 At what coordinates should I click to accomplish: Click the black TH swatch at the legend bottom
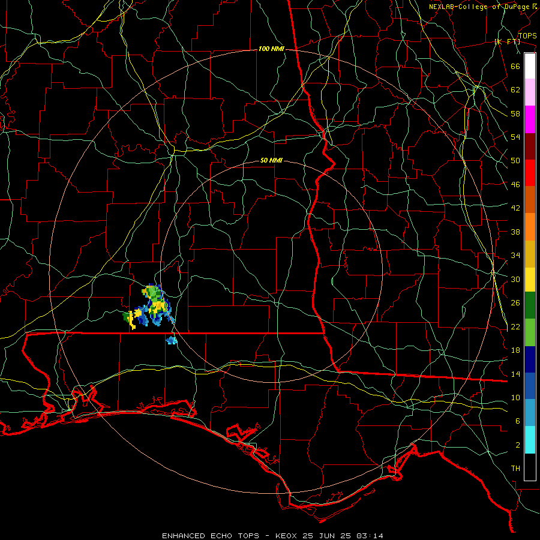click(530, 467)
